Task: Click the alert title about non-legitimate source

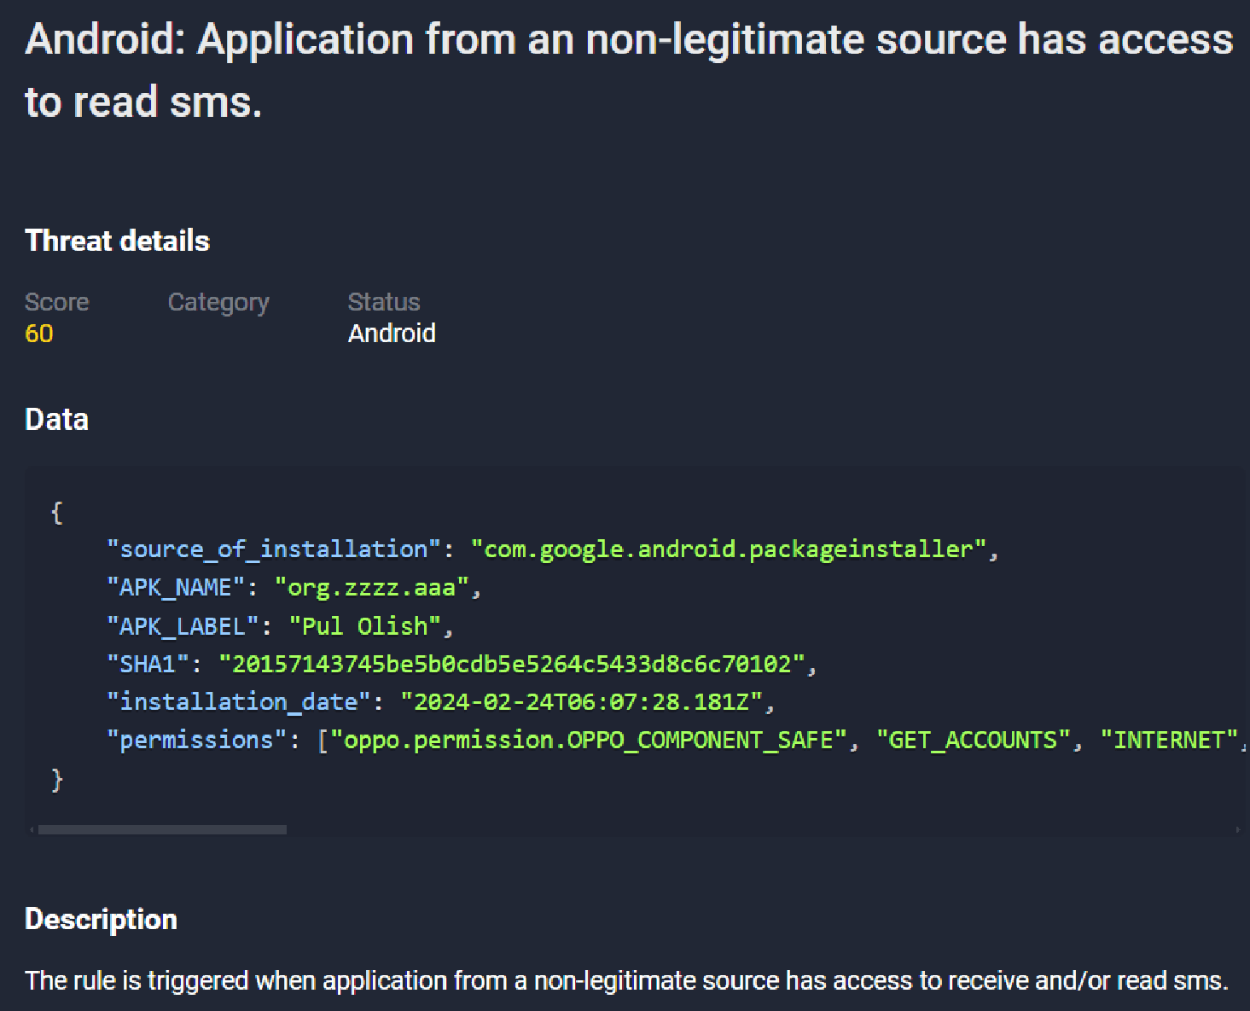Action: point(629,70)
